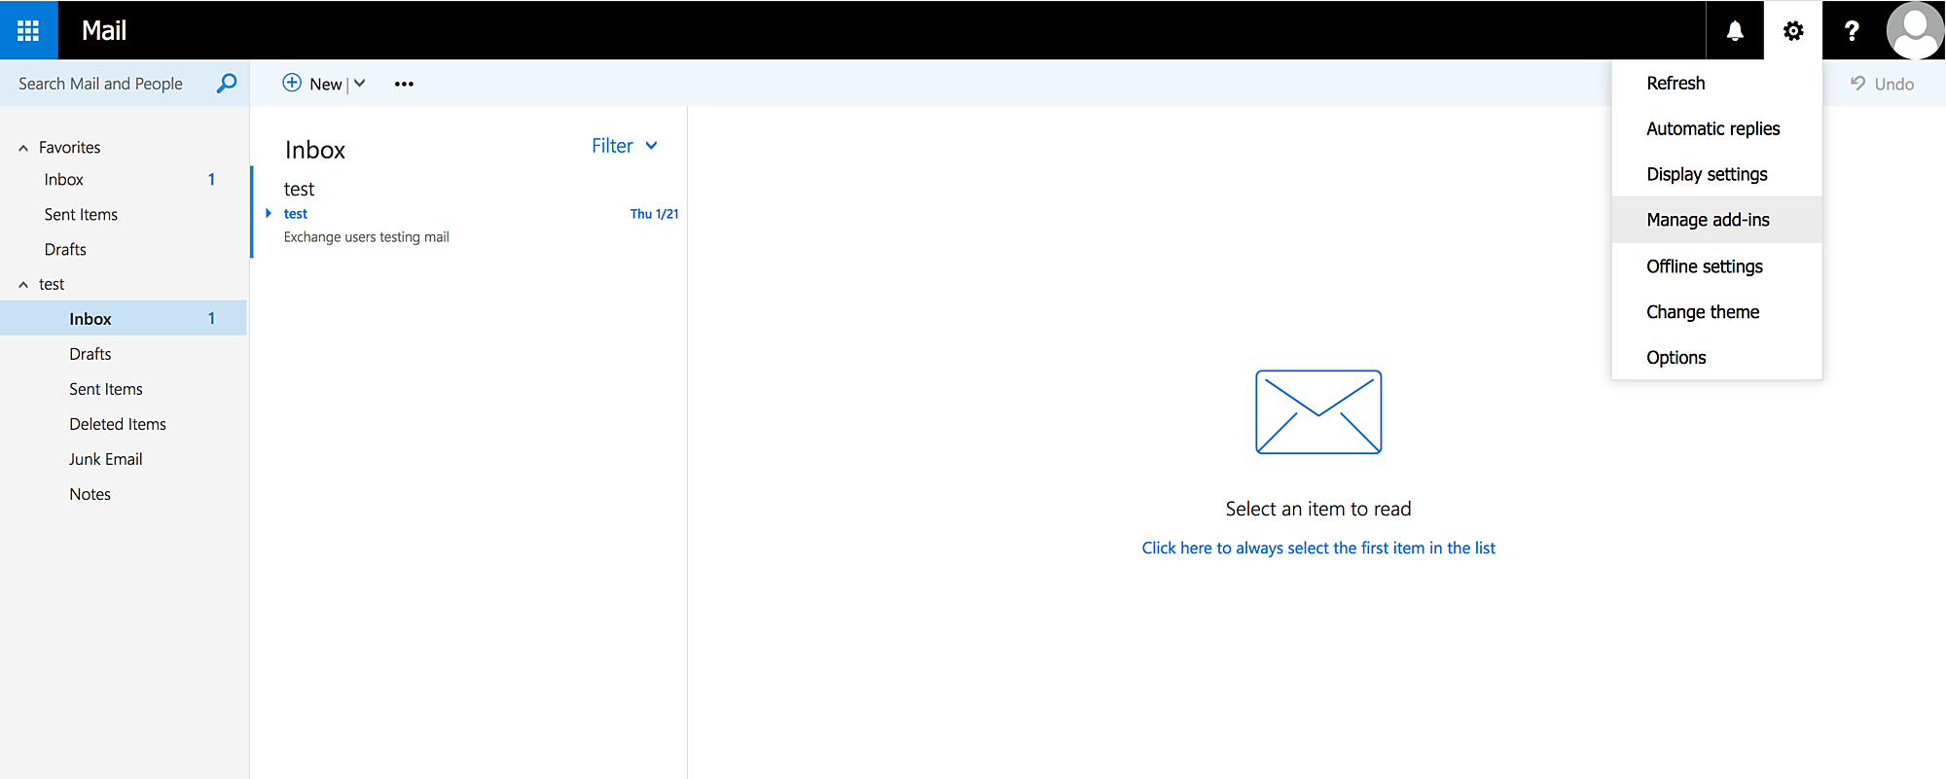Click the Undo button
The height and width of the screenshot is (779, 1946).
pos(1882,84)
